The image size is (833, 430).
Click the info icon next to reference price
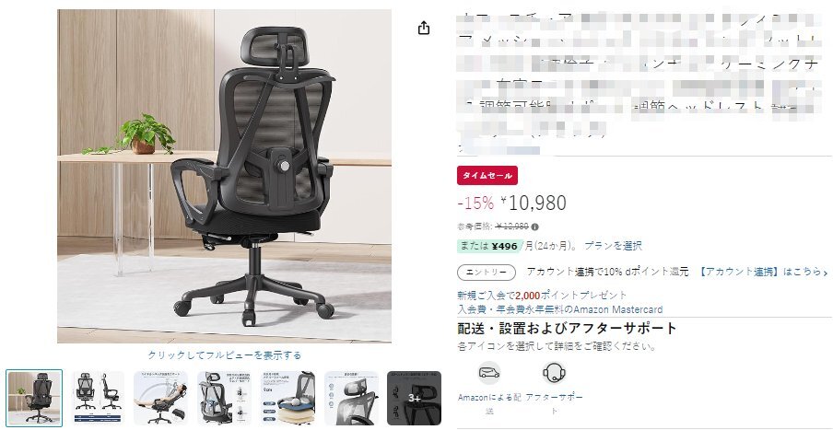click(535, 227)
